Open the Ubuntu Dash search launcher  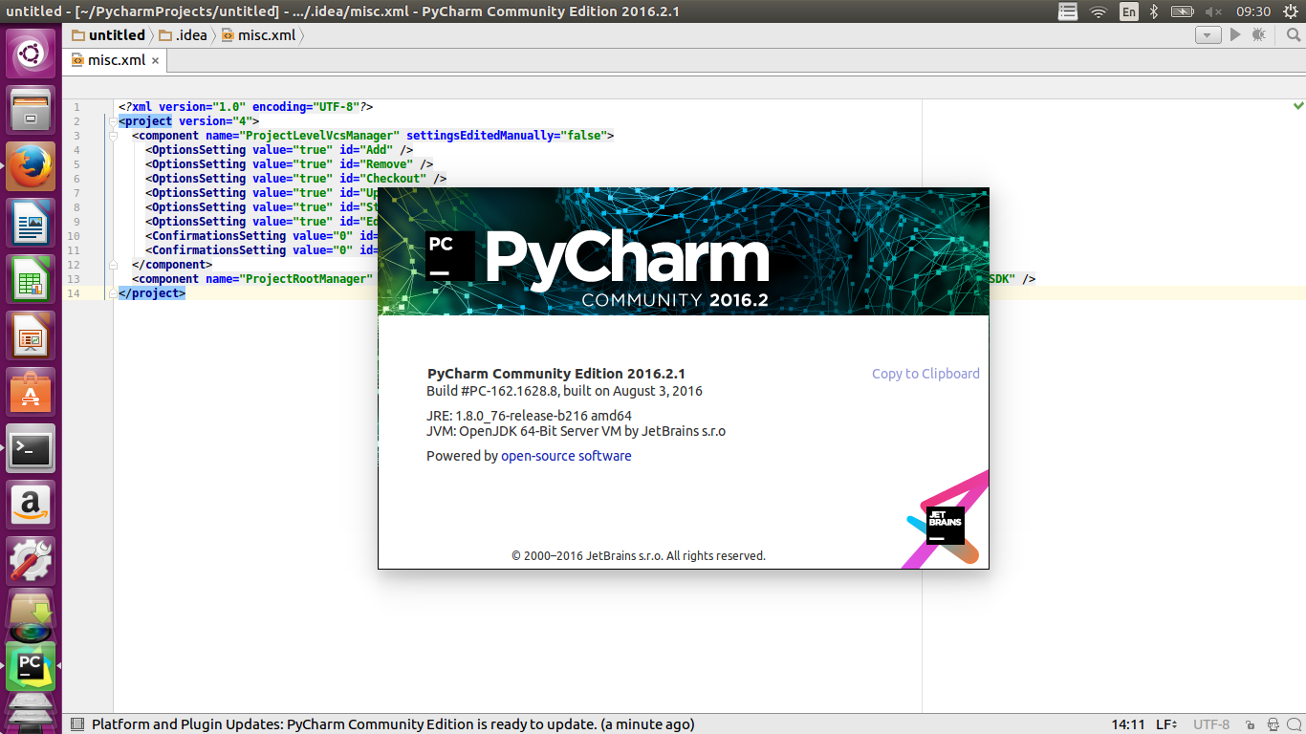tap(32, 54)
